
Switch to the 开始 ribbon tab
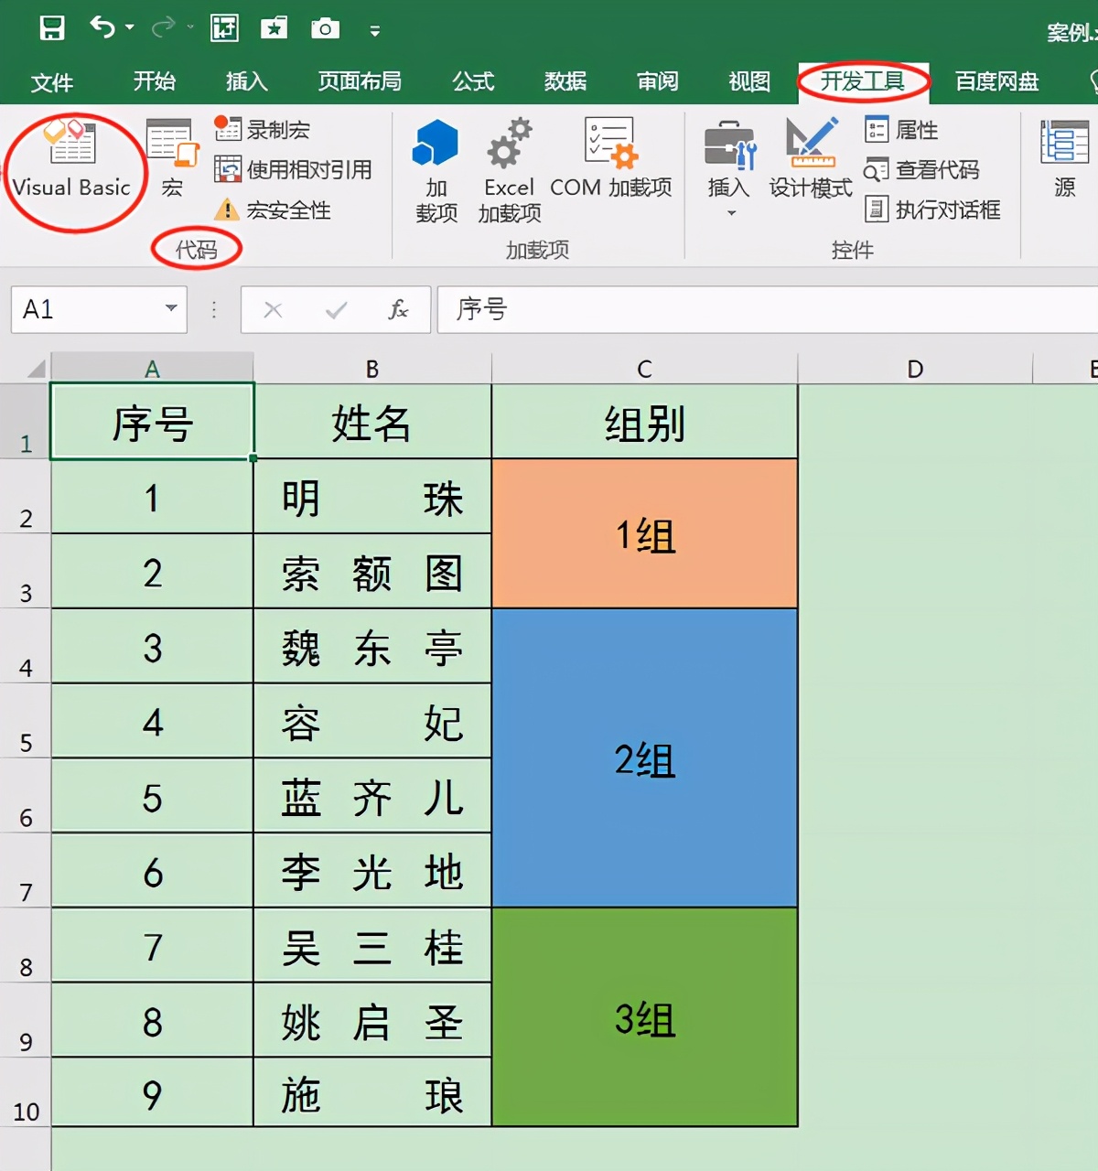click(154, 81)
